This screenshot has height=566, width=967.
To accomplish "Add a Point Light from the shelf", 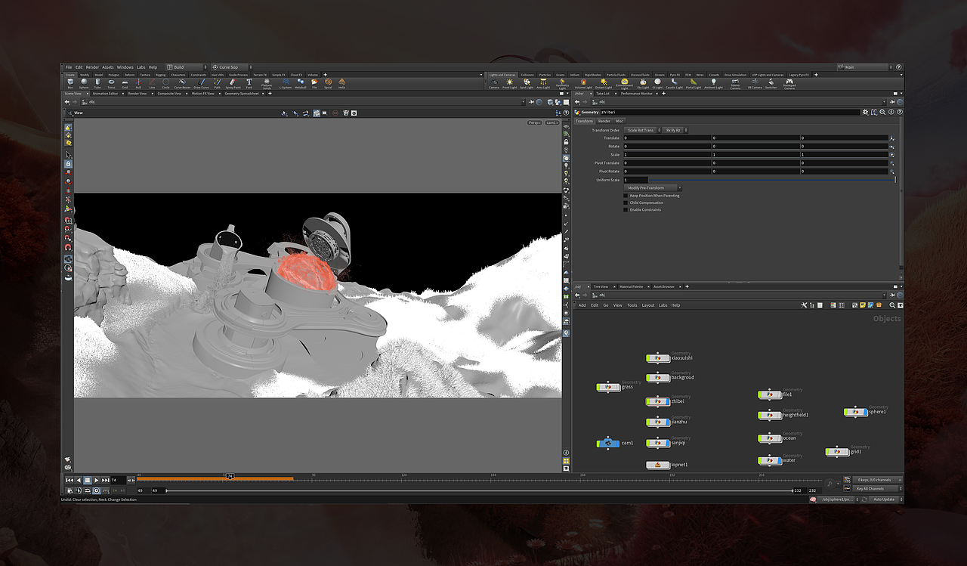I will pyautogui.click(x=510, y=83).
